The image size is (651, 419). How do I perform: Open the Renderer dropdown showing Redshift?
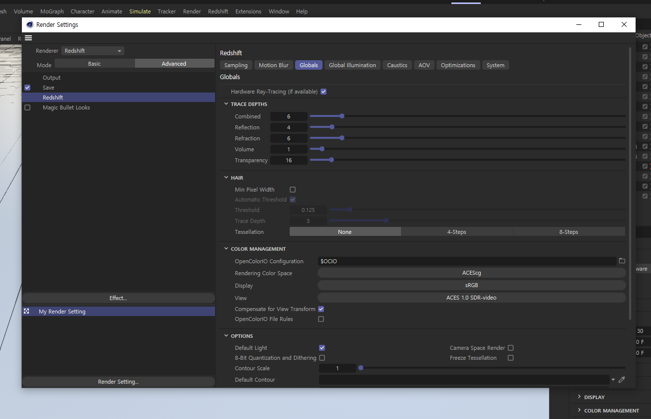(x=93, y=51)
